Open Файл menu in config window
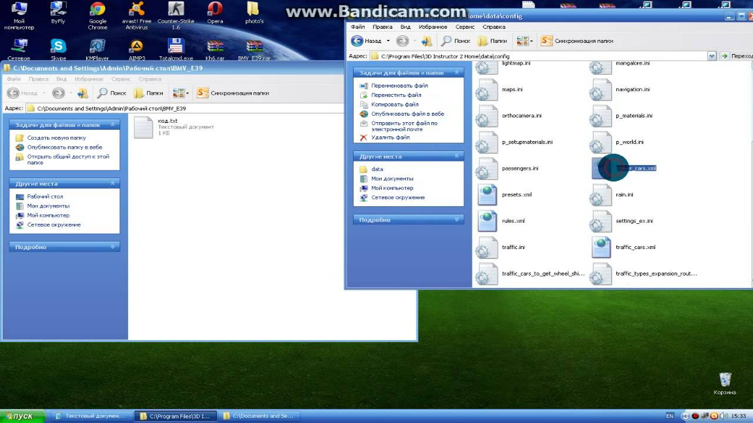This screenshot has width=753, height=423. pos(358,27)
